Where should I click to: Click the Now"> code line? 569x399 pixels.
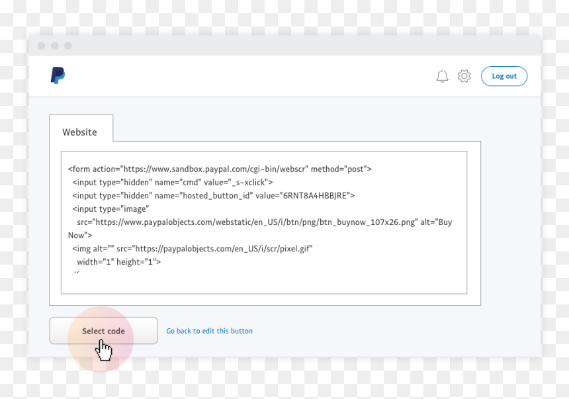80,236
